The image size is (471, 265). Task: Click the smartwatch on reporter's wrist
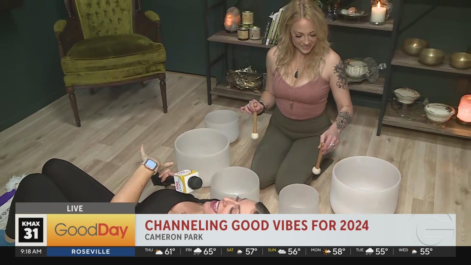tap(150, 165)
